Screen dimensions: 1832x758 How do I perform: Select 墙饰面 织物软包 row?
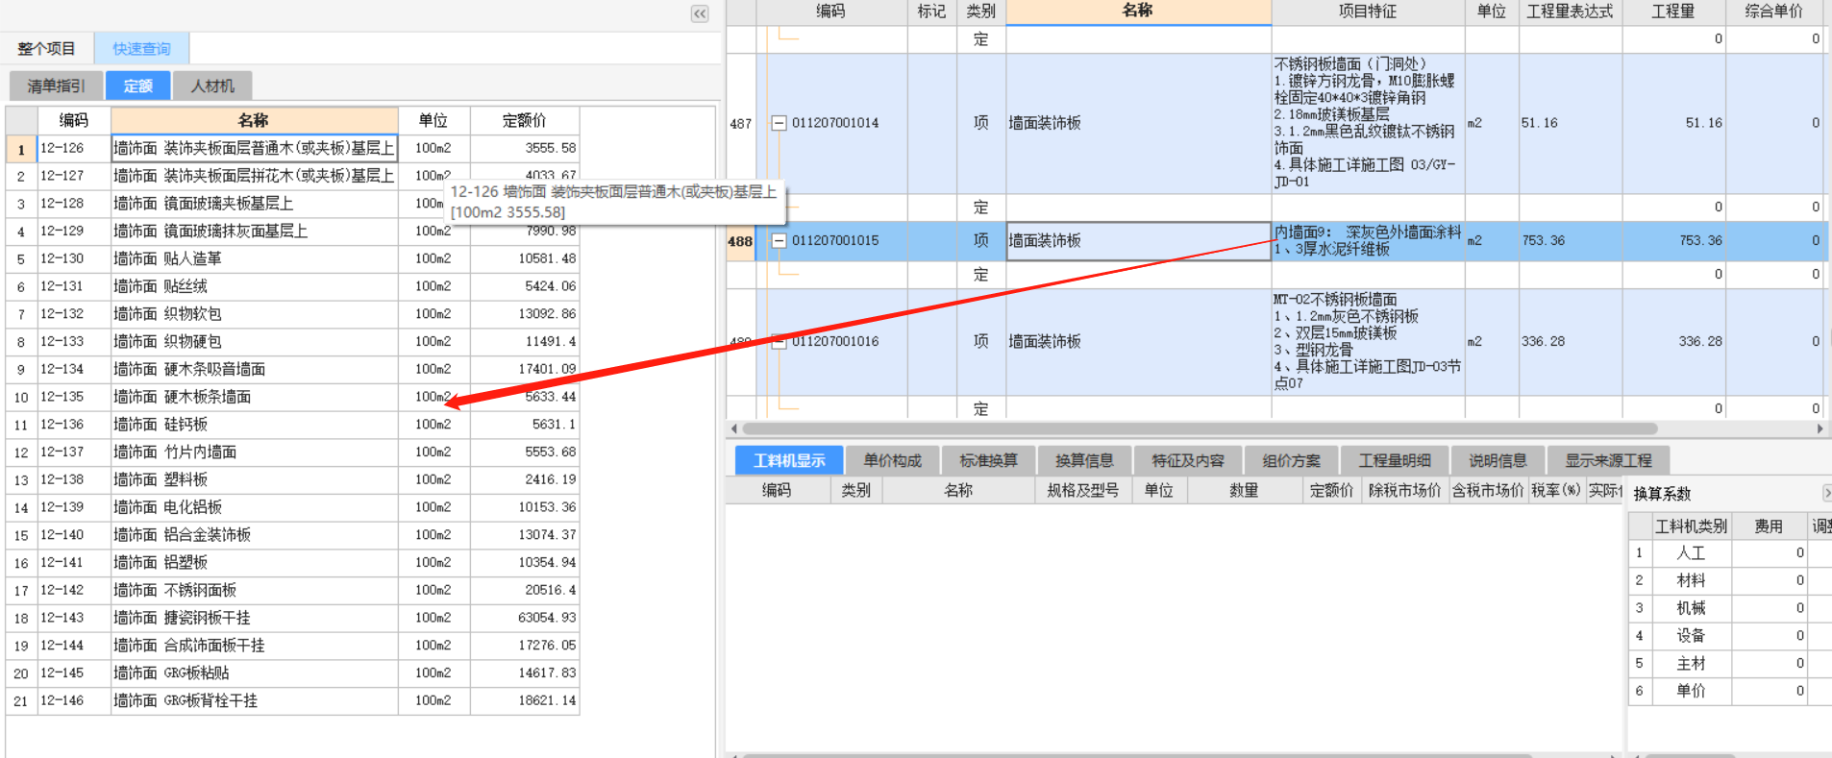click(x=292, y=314)
